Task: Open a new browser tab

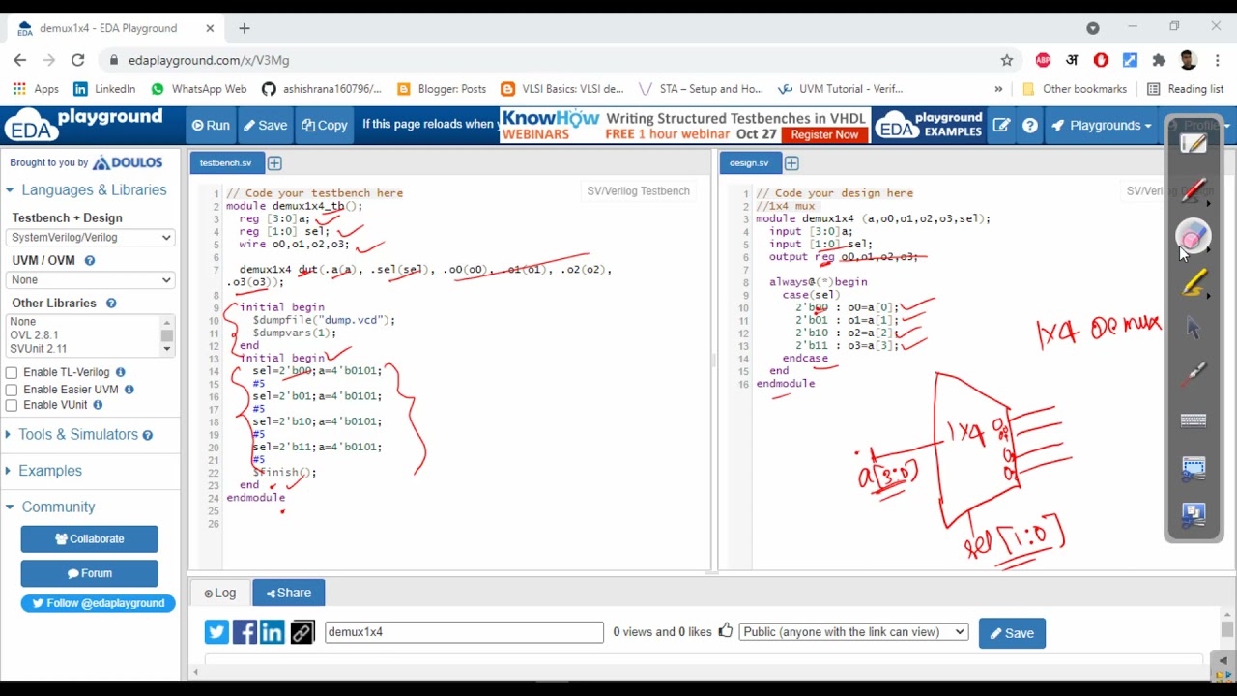Action: [x=245, y=29]
